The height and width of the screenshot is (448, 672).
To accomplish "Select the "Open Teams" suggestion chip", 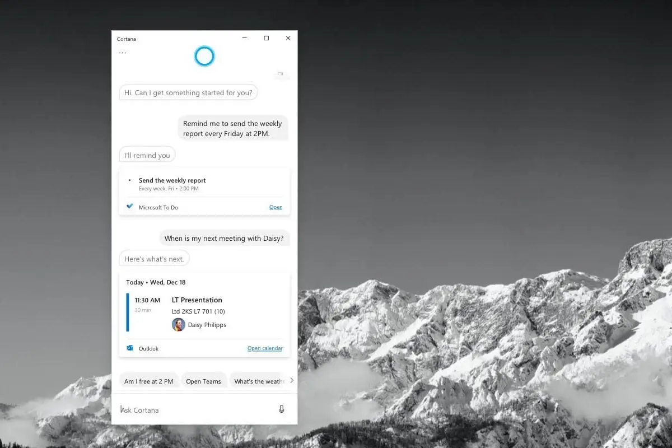I will [x=204, y=380].
